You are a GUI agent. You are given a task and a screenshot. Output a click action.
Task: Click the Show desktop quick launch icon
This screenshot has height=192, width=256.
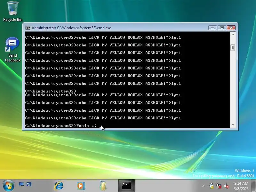(x=21, y=184)
